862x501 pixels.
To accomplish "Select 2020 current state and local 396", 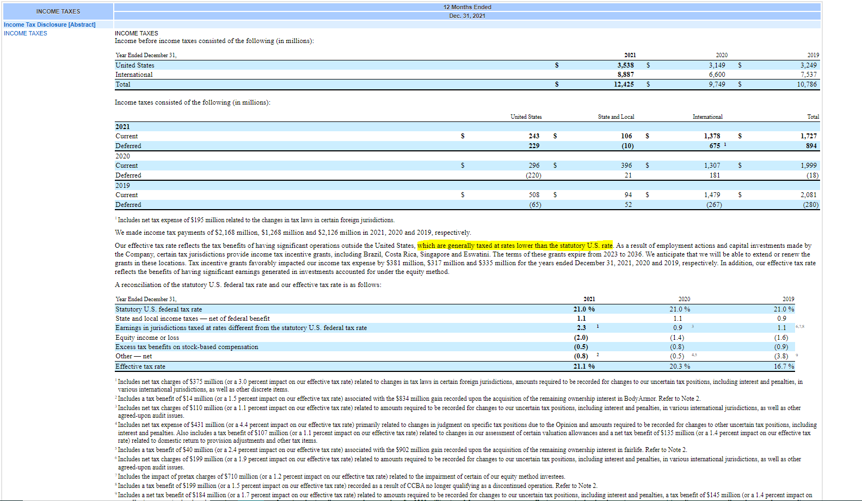I will tap(626, 166).
